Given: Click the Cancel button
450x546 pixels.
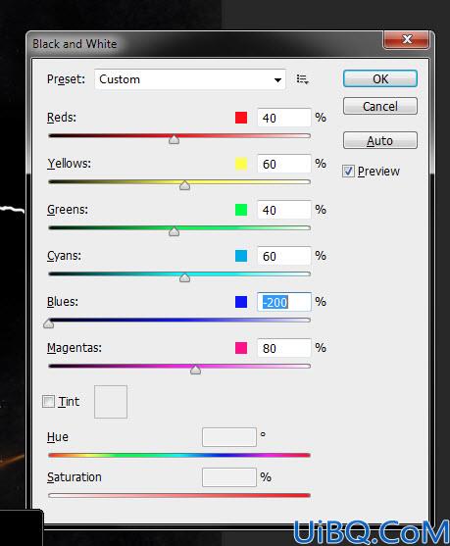Looking at the screenshot, I should pyautogui.click(x=380, y=106).
